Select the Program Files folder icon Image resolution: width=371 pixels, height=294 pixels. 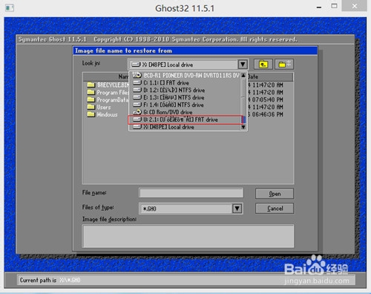91,93
